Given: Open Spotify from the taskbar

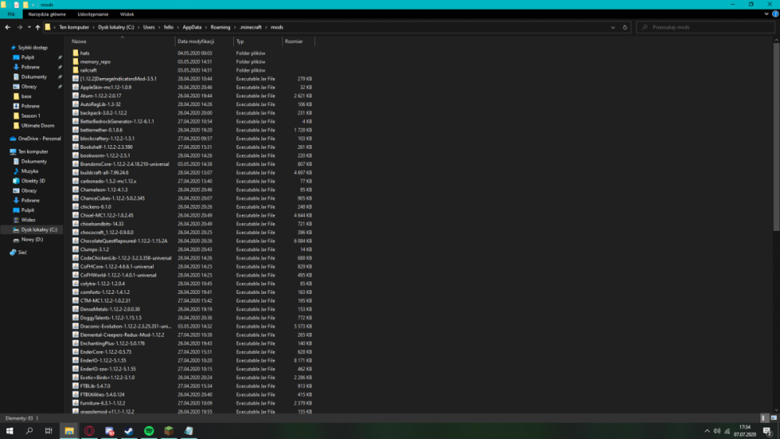Looking at the screenshot, I should pyautogui.click(x=148, y=430).
